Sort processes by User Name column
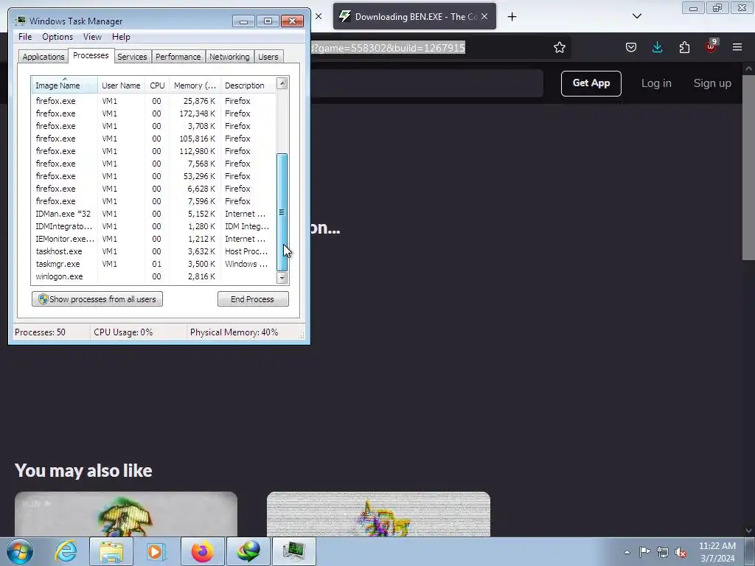This screenshot has height=566, width=755. 121,85
